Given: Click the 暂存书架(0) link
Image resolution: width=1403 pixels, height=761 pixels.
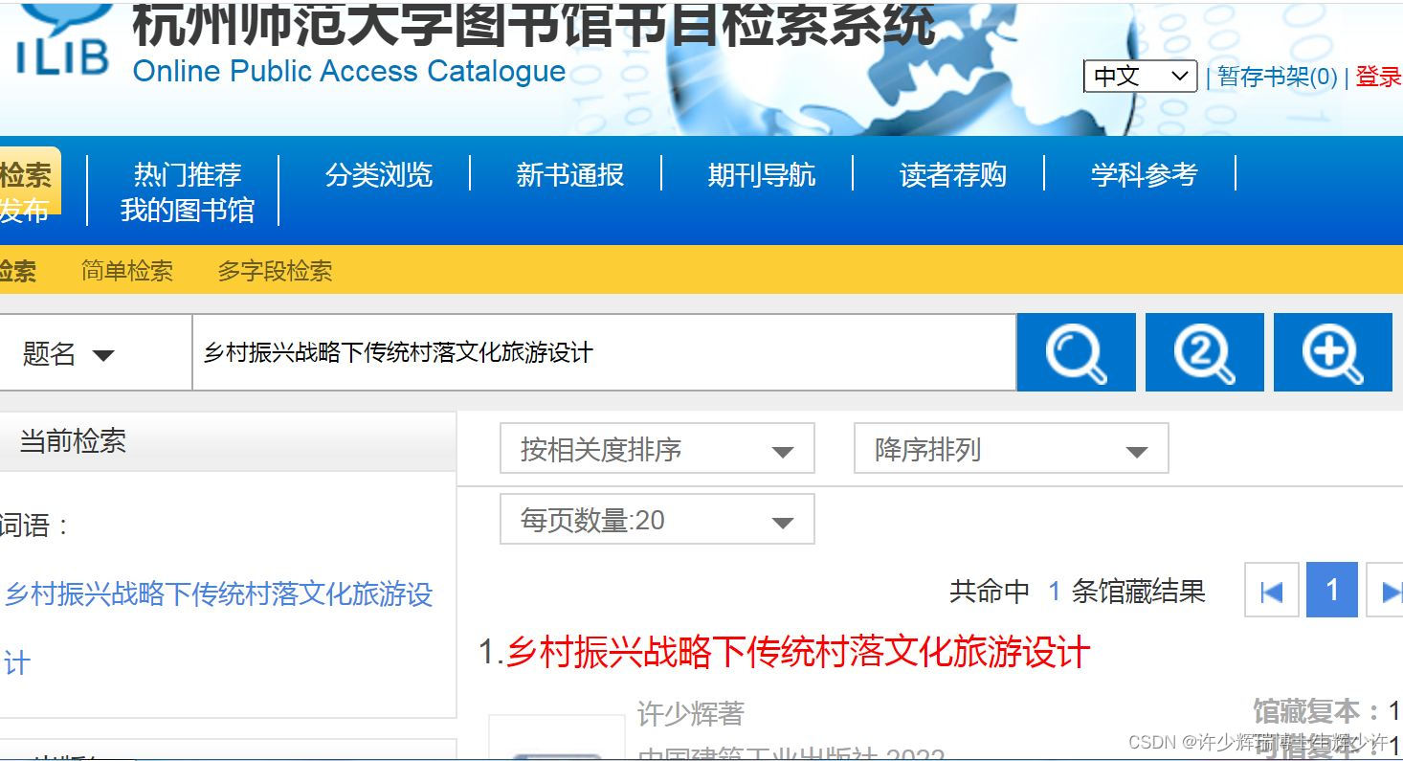Looking at the screenshot, I should click(x=1278, y=77).
